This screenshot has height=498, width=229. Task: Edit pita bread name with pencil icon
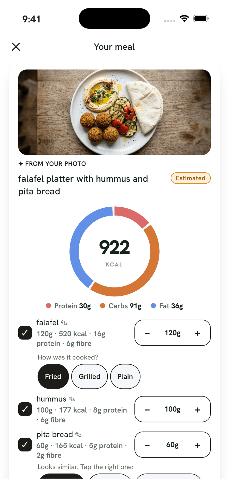tap(78, 435)
